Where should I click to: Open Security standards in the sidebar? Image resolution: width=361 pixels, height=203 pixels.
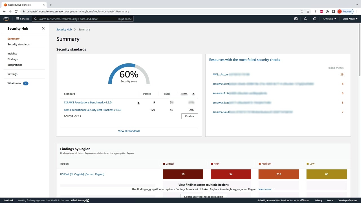click(x=19, y=44)
